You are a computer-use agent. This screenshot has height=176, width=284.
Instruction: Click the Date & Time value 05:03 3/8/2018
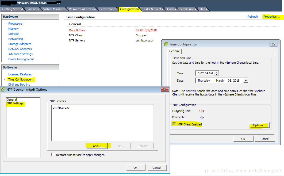pos(146,30)
